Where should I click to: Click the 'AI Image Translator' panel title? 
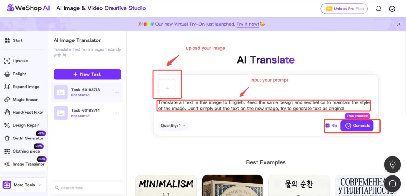[x=77, y=40]
